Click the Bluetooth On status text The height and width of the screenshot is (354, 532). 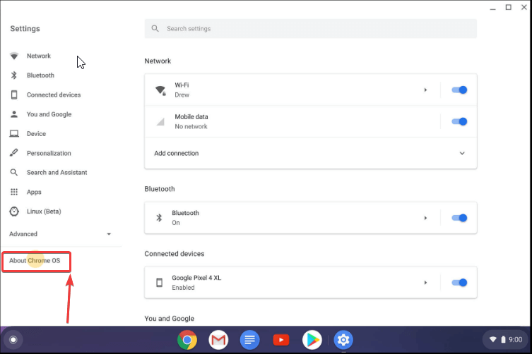tap(176, 223)
